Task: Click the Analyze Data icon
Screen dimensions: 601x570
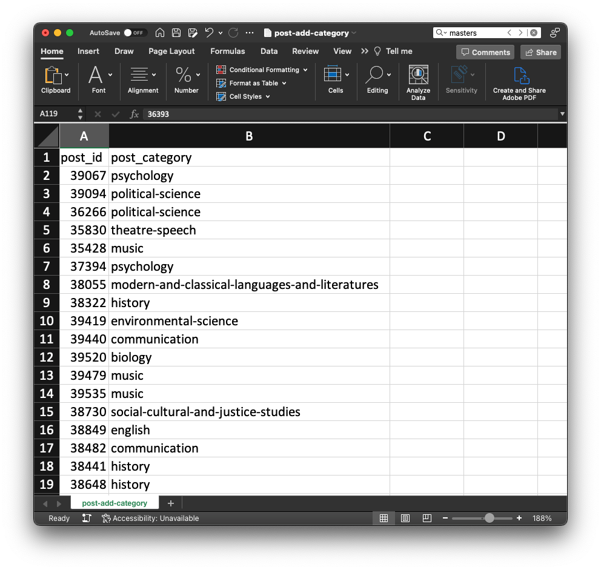Action: coord(418,76)
